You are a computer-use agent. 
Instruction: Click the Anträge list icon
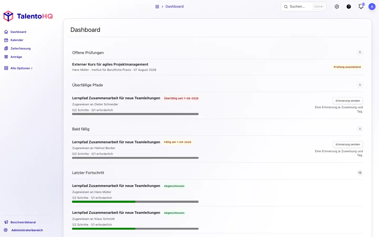tap(6, 57)
